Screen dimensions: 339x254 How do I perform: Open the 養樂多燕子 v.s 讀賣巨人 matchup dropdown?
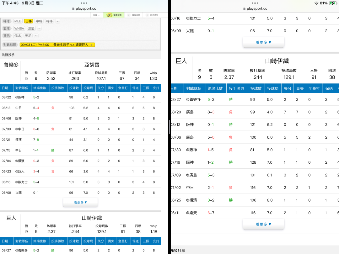(x=57, y=45)
